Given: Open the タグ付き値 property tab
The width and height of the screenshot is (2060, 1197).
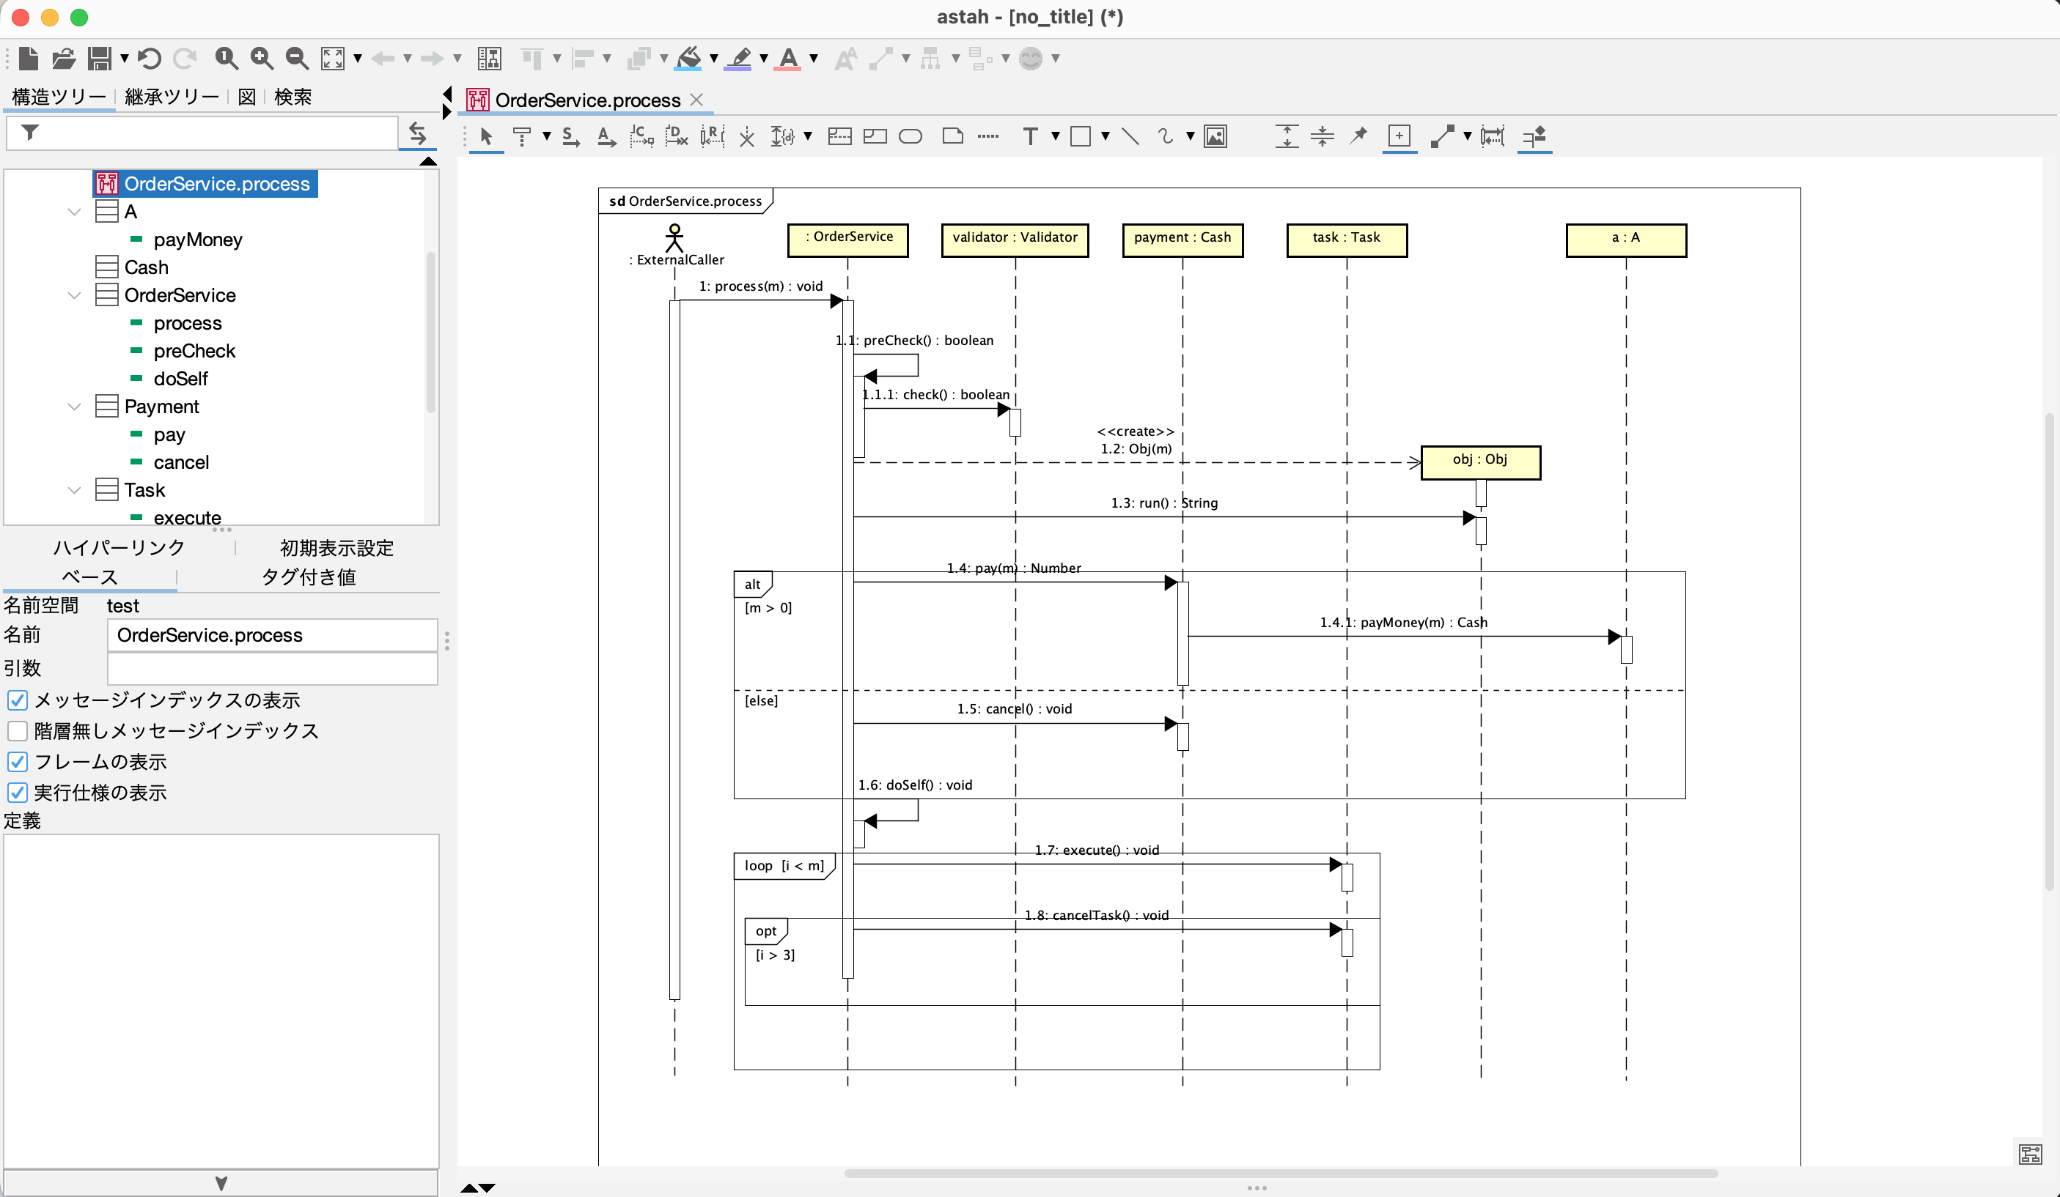Looking at the screenshot, I should 308,577.
